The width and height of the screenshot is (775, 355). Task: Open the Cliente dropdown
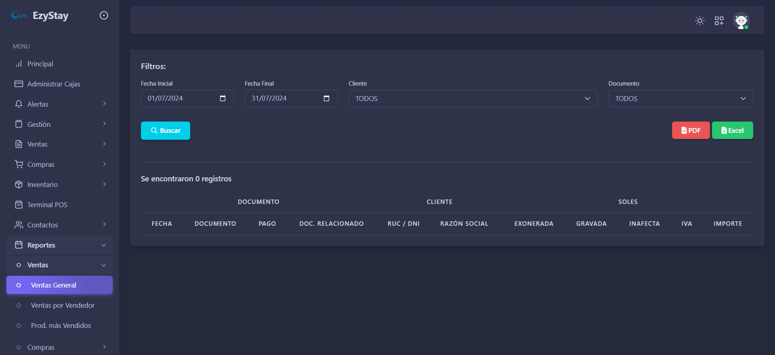(473, 99)
